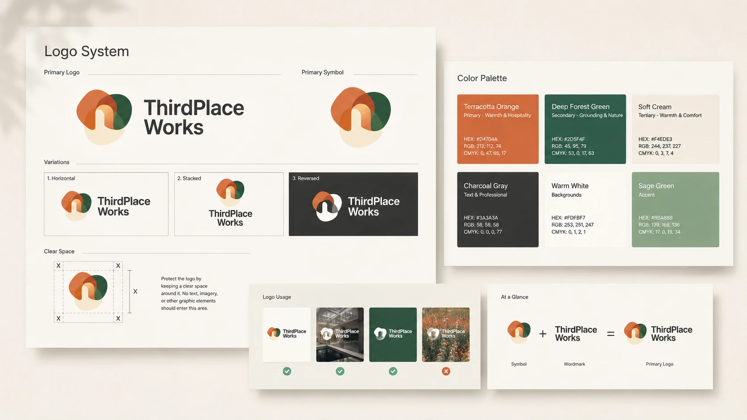Click the Primary Symbol logo mark
The height and width of the screenshot is (420, 747).
point(361,117)
